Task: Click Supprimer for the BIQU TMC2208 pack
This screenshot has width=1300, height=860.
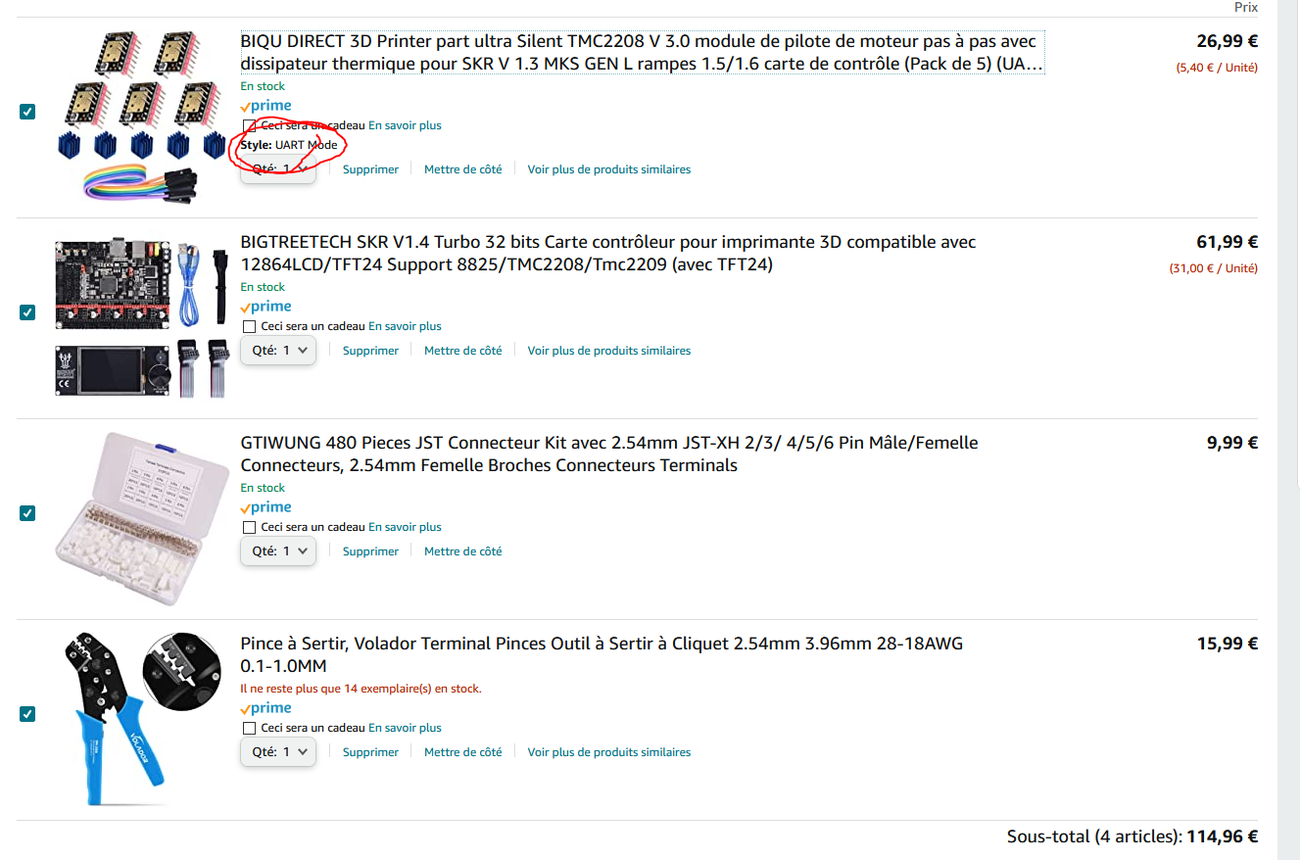Action: (x=370, y=169)
